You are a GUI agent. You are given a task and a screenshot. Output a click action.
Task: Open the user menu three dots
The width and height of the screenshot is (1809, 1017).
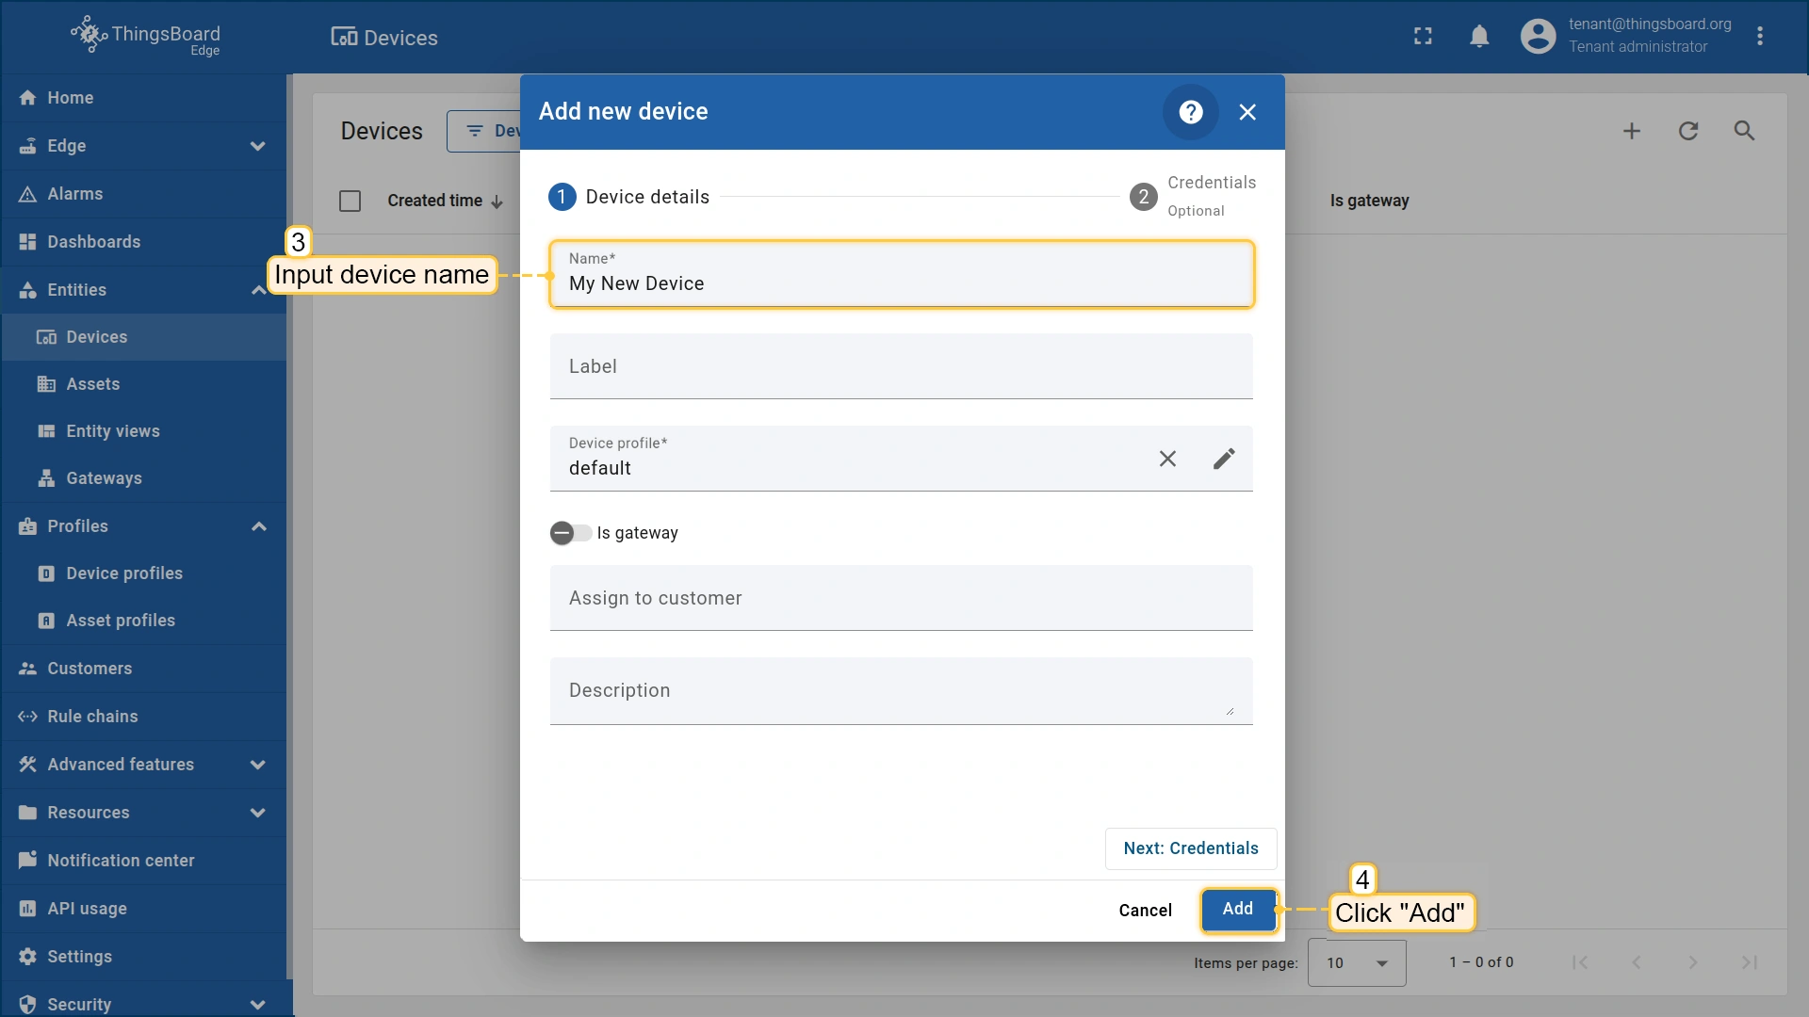[1759, 37]
